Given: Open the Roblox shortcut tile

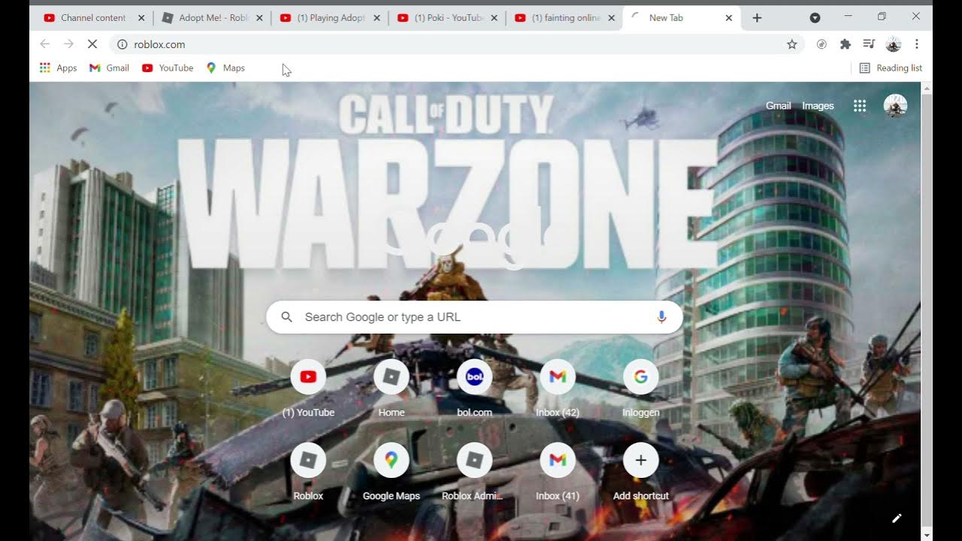Looking at the screenshot, I should 308,461.
